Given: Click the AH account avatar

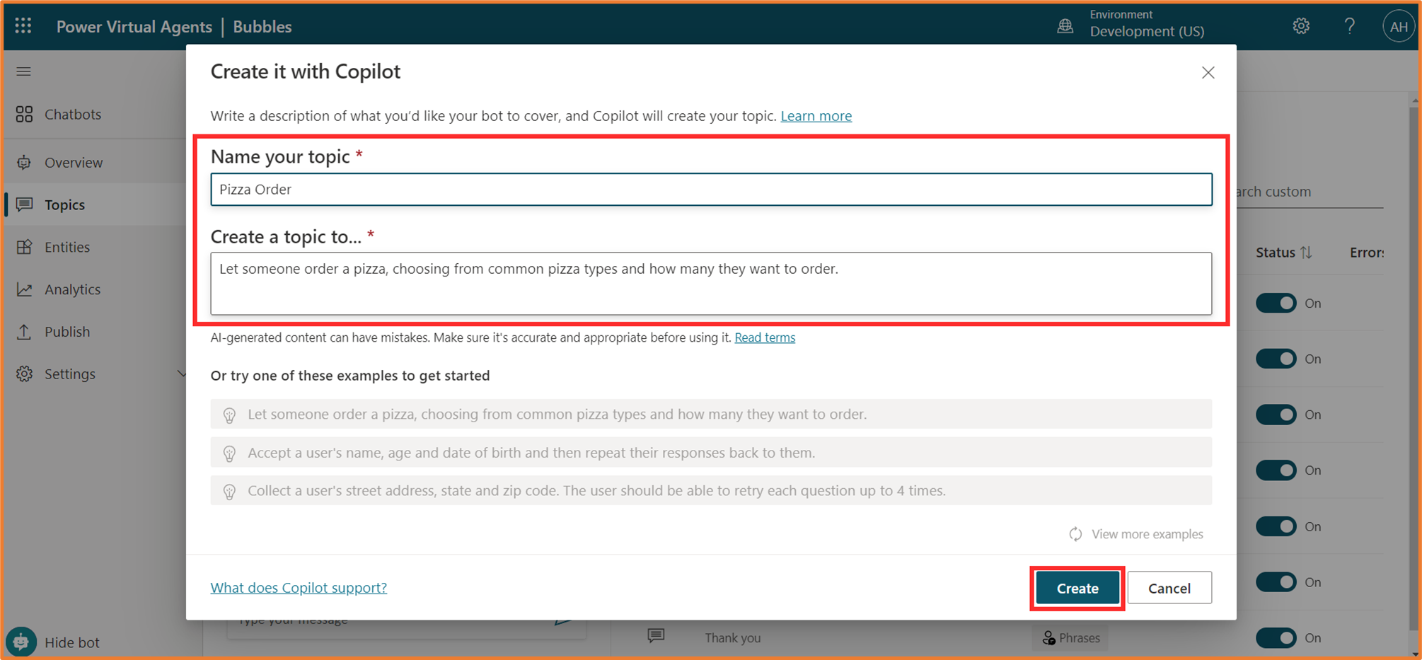Looking at the screenshot, I should click(1399, 26).
